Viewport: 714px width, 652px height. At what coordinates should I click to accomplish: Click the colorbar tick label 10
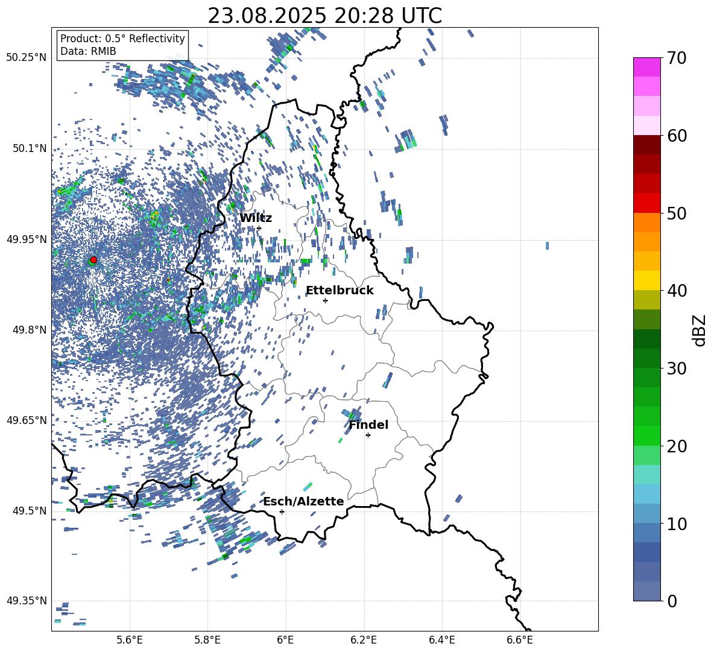click(677, 524)
